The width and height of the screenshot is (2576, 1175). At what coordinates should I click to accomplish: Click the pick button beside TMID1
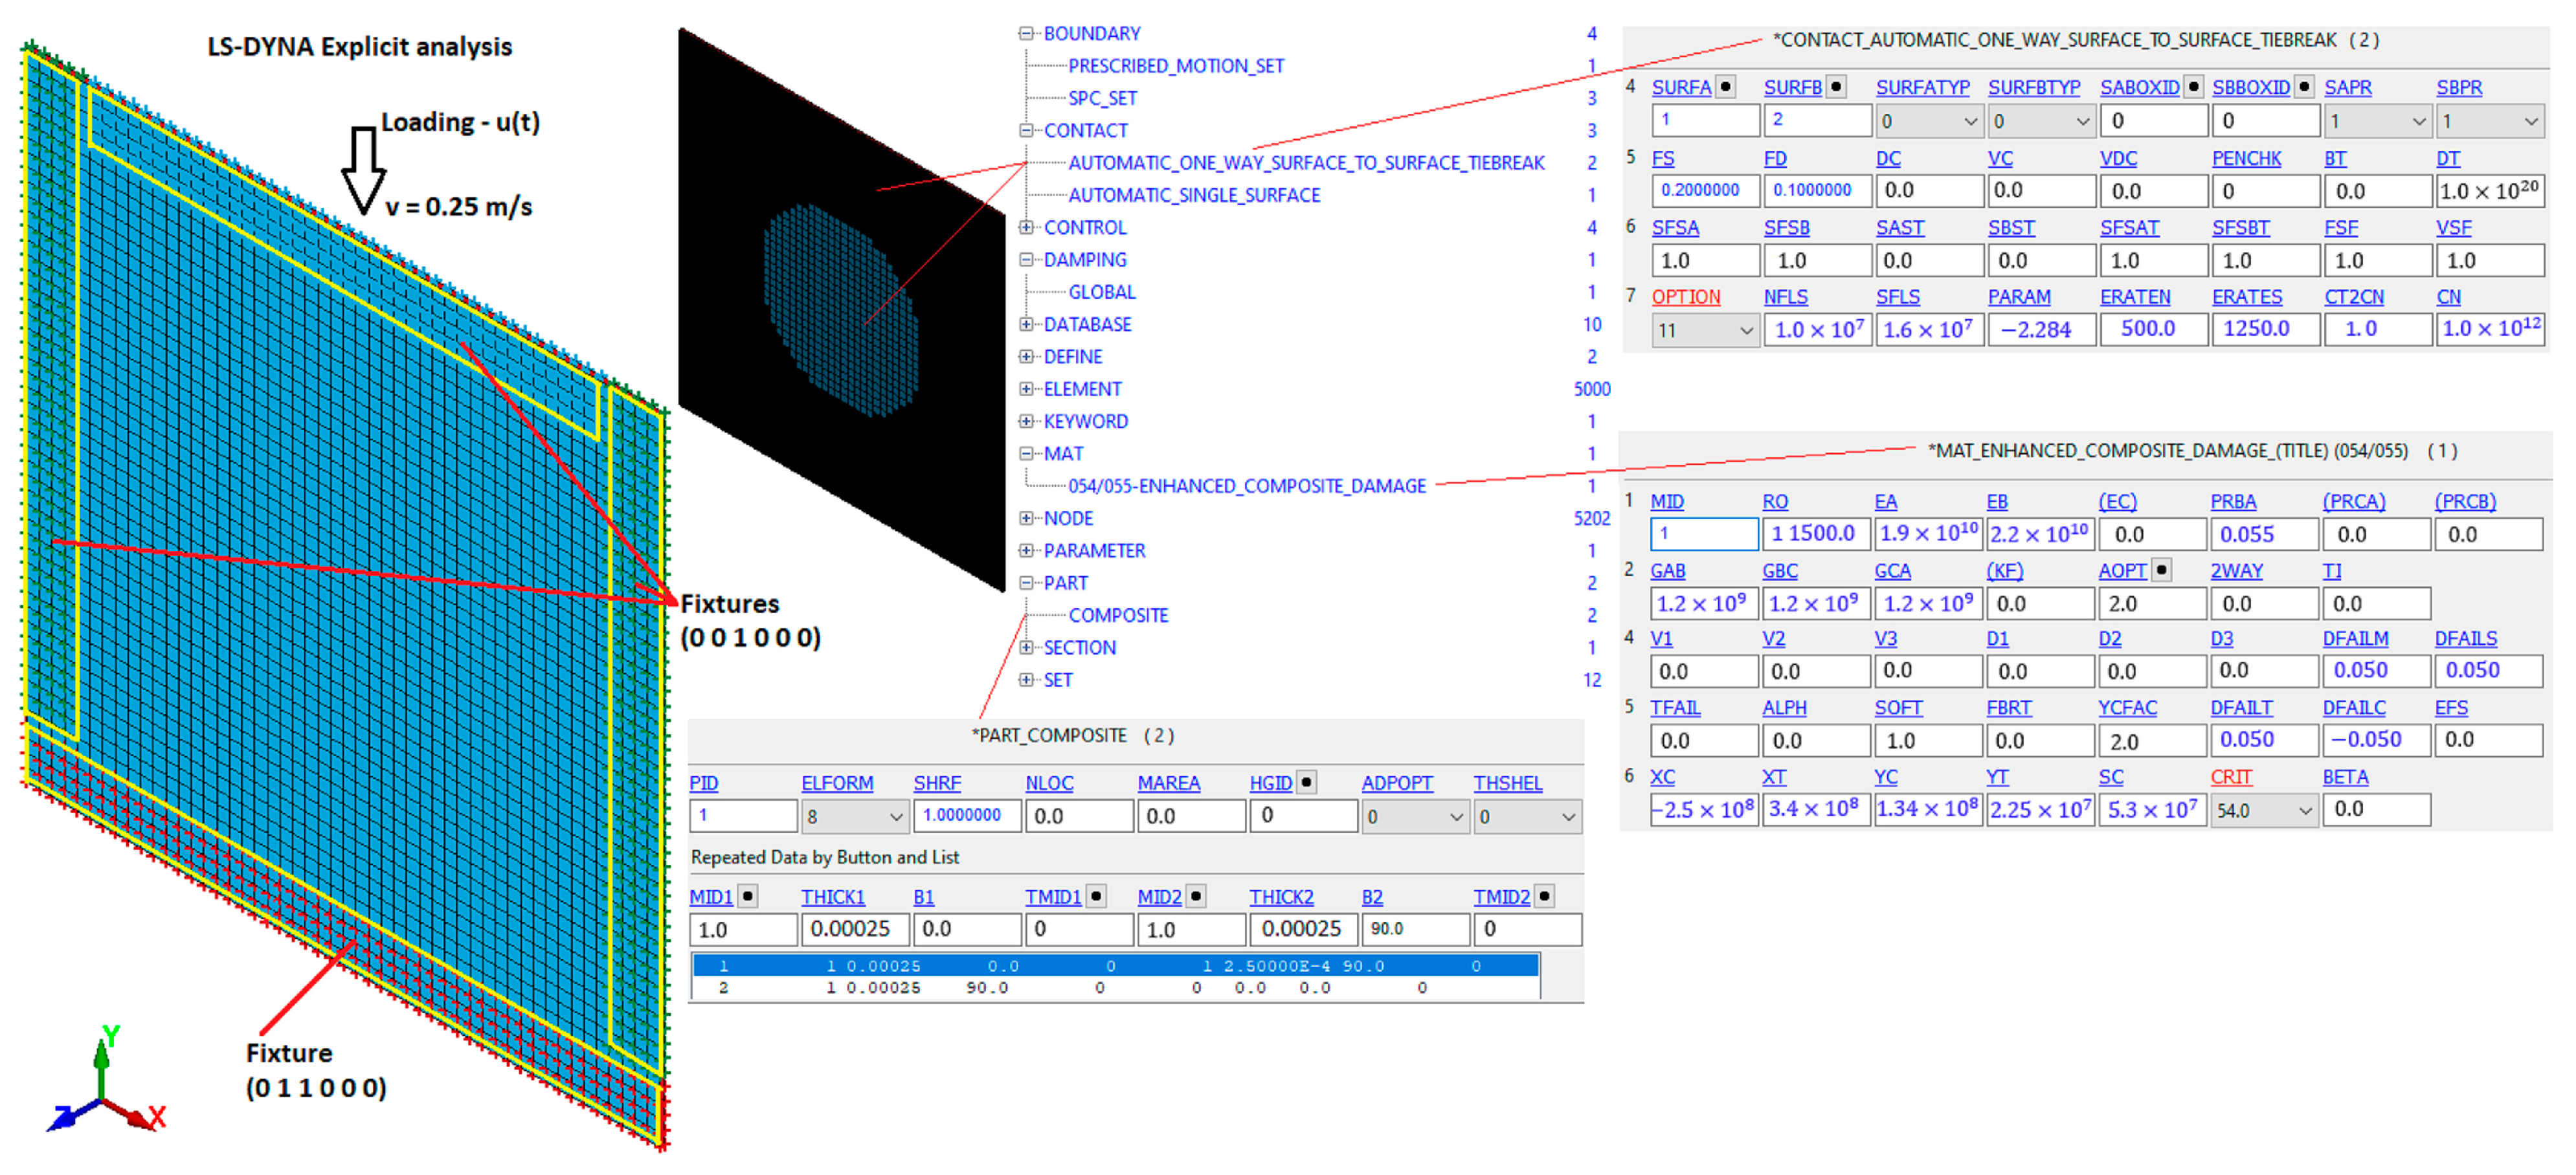[1096, 896]
